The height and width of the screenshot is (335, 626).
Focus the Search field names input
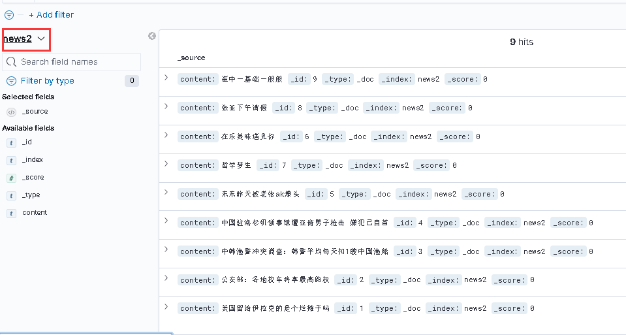click(71, 62)
